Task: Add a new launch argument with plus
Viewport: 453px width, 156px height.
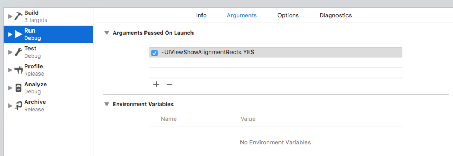Action: coord(156,84)
